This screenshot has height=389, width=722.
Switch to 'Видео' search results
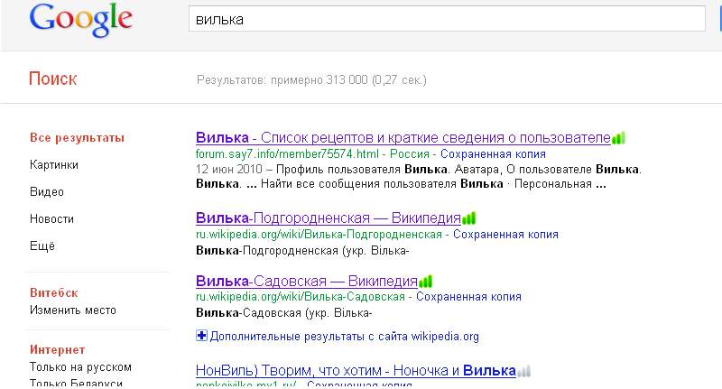pos(47,192)
